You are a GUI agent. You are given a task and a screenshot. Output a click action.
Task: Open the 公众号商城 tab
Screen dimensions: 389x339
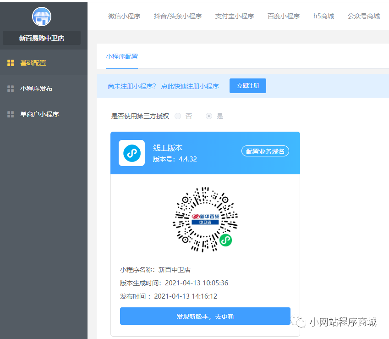pos(364,16)
